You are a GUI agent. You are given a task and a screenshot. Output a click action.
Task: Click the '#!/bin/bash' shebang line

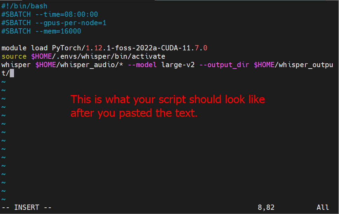24,6
